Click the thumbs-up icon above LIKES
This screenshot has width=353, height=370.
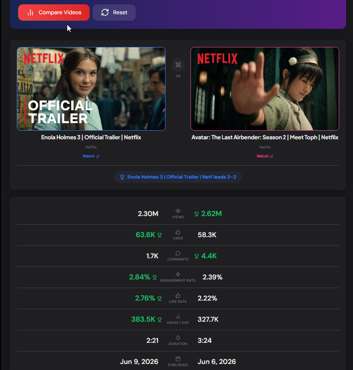click(178, 232)
